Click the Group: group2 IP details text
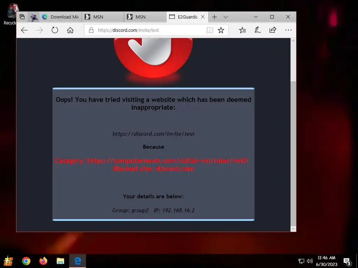This screenshot has height=268, width=358. 153,210
